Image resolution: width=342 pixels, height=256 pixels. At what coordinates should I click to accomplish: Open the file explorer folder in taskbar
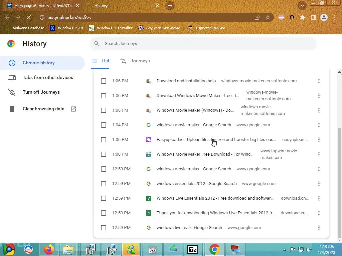pyautogui.click(x=68, y=249)
